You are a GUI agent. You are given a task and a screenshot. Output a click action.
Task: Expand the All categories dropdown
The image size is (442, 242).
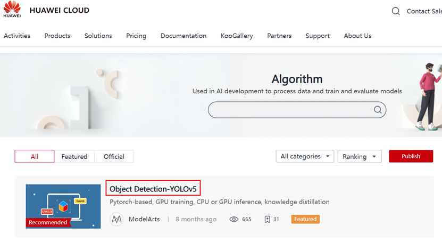[x=305, y=156]
